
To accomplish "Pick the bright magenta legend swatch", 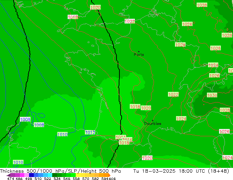I will click(x=22, y=175).
